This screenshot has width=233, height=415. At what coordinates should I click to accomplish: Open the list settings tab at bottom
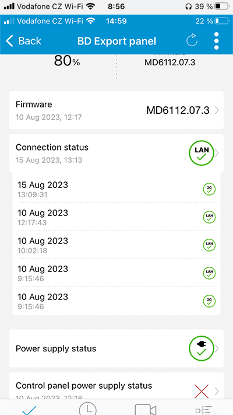[x=204, y=410]
